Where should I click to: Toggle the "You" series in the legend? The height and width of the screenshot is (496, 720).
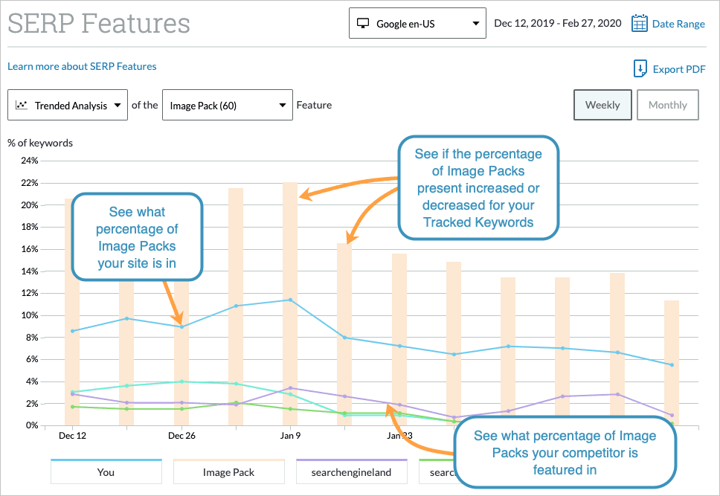pyautogui.click(x=106, y=471)
